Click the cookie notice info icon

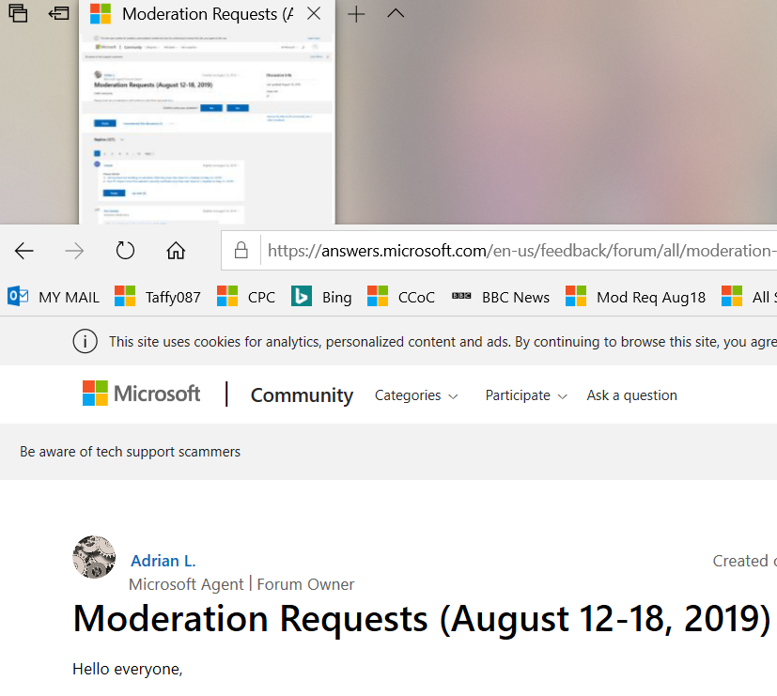[85, 341]
